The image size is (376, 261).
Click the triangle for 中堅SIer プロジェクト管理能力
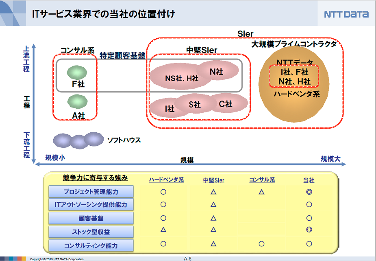tap(213, 192)
